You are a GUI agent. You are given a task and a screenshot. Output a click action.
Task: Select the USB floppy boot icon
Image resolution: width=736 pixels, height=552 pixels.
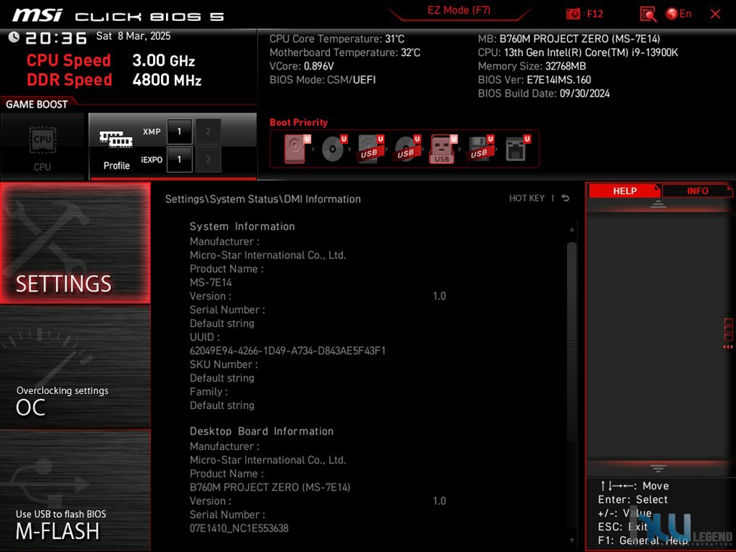point(480,149)
